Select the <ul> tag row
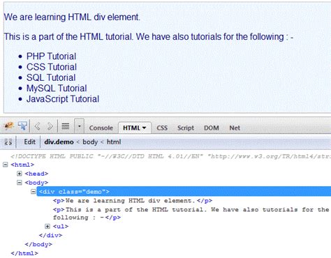Viewport: 331px width, 258px height. click(x=61, y=226)
